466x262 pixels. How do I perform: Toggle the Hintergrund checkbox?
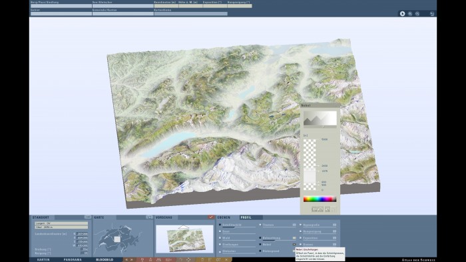(x=260, y=251)
